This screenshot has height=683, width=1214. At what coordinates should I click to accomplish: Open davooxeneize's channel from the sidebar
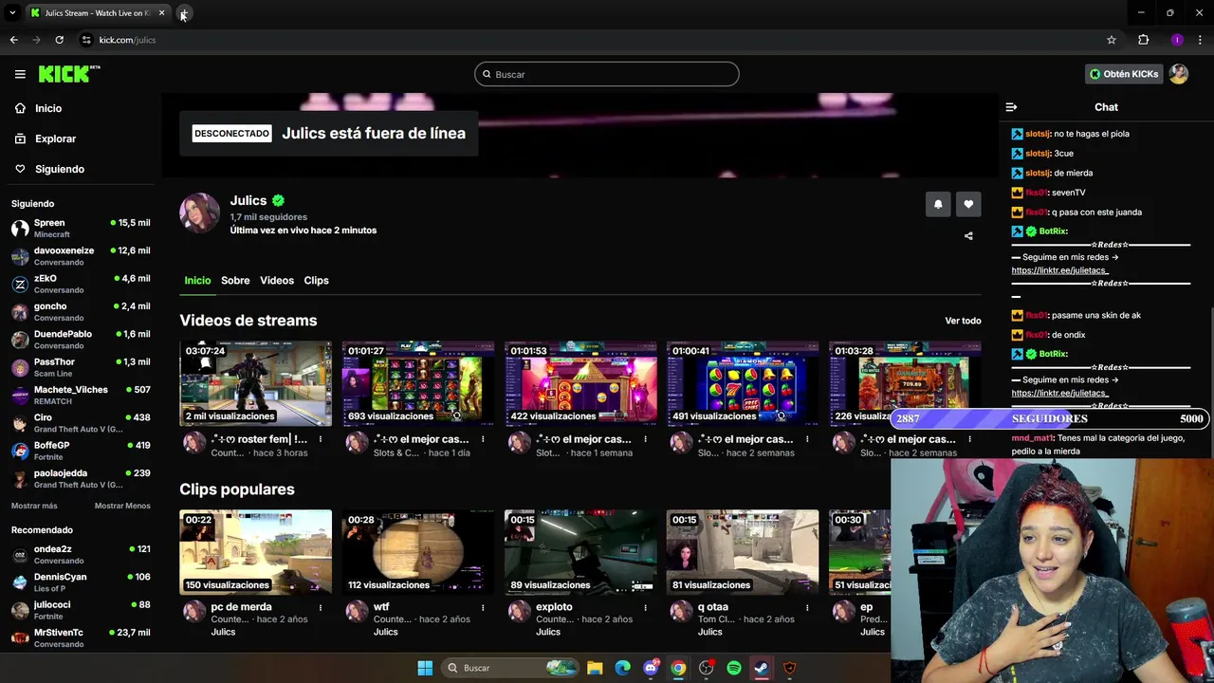81,256
